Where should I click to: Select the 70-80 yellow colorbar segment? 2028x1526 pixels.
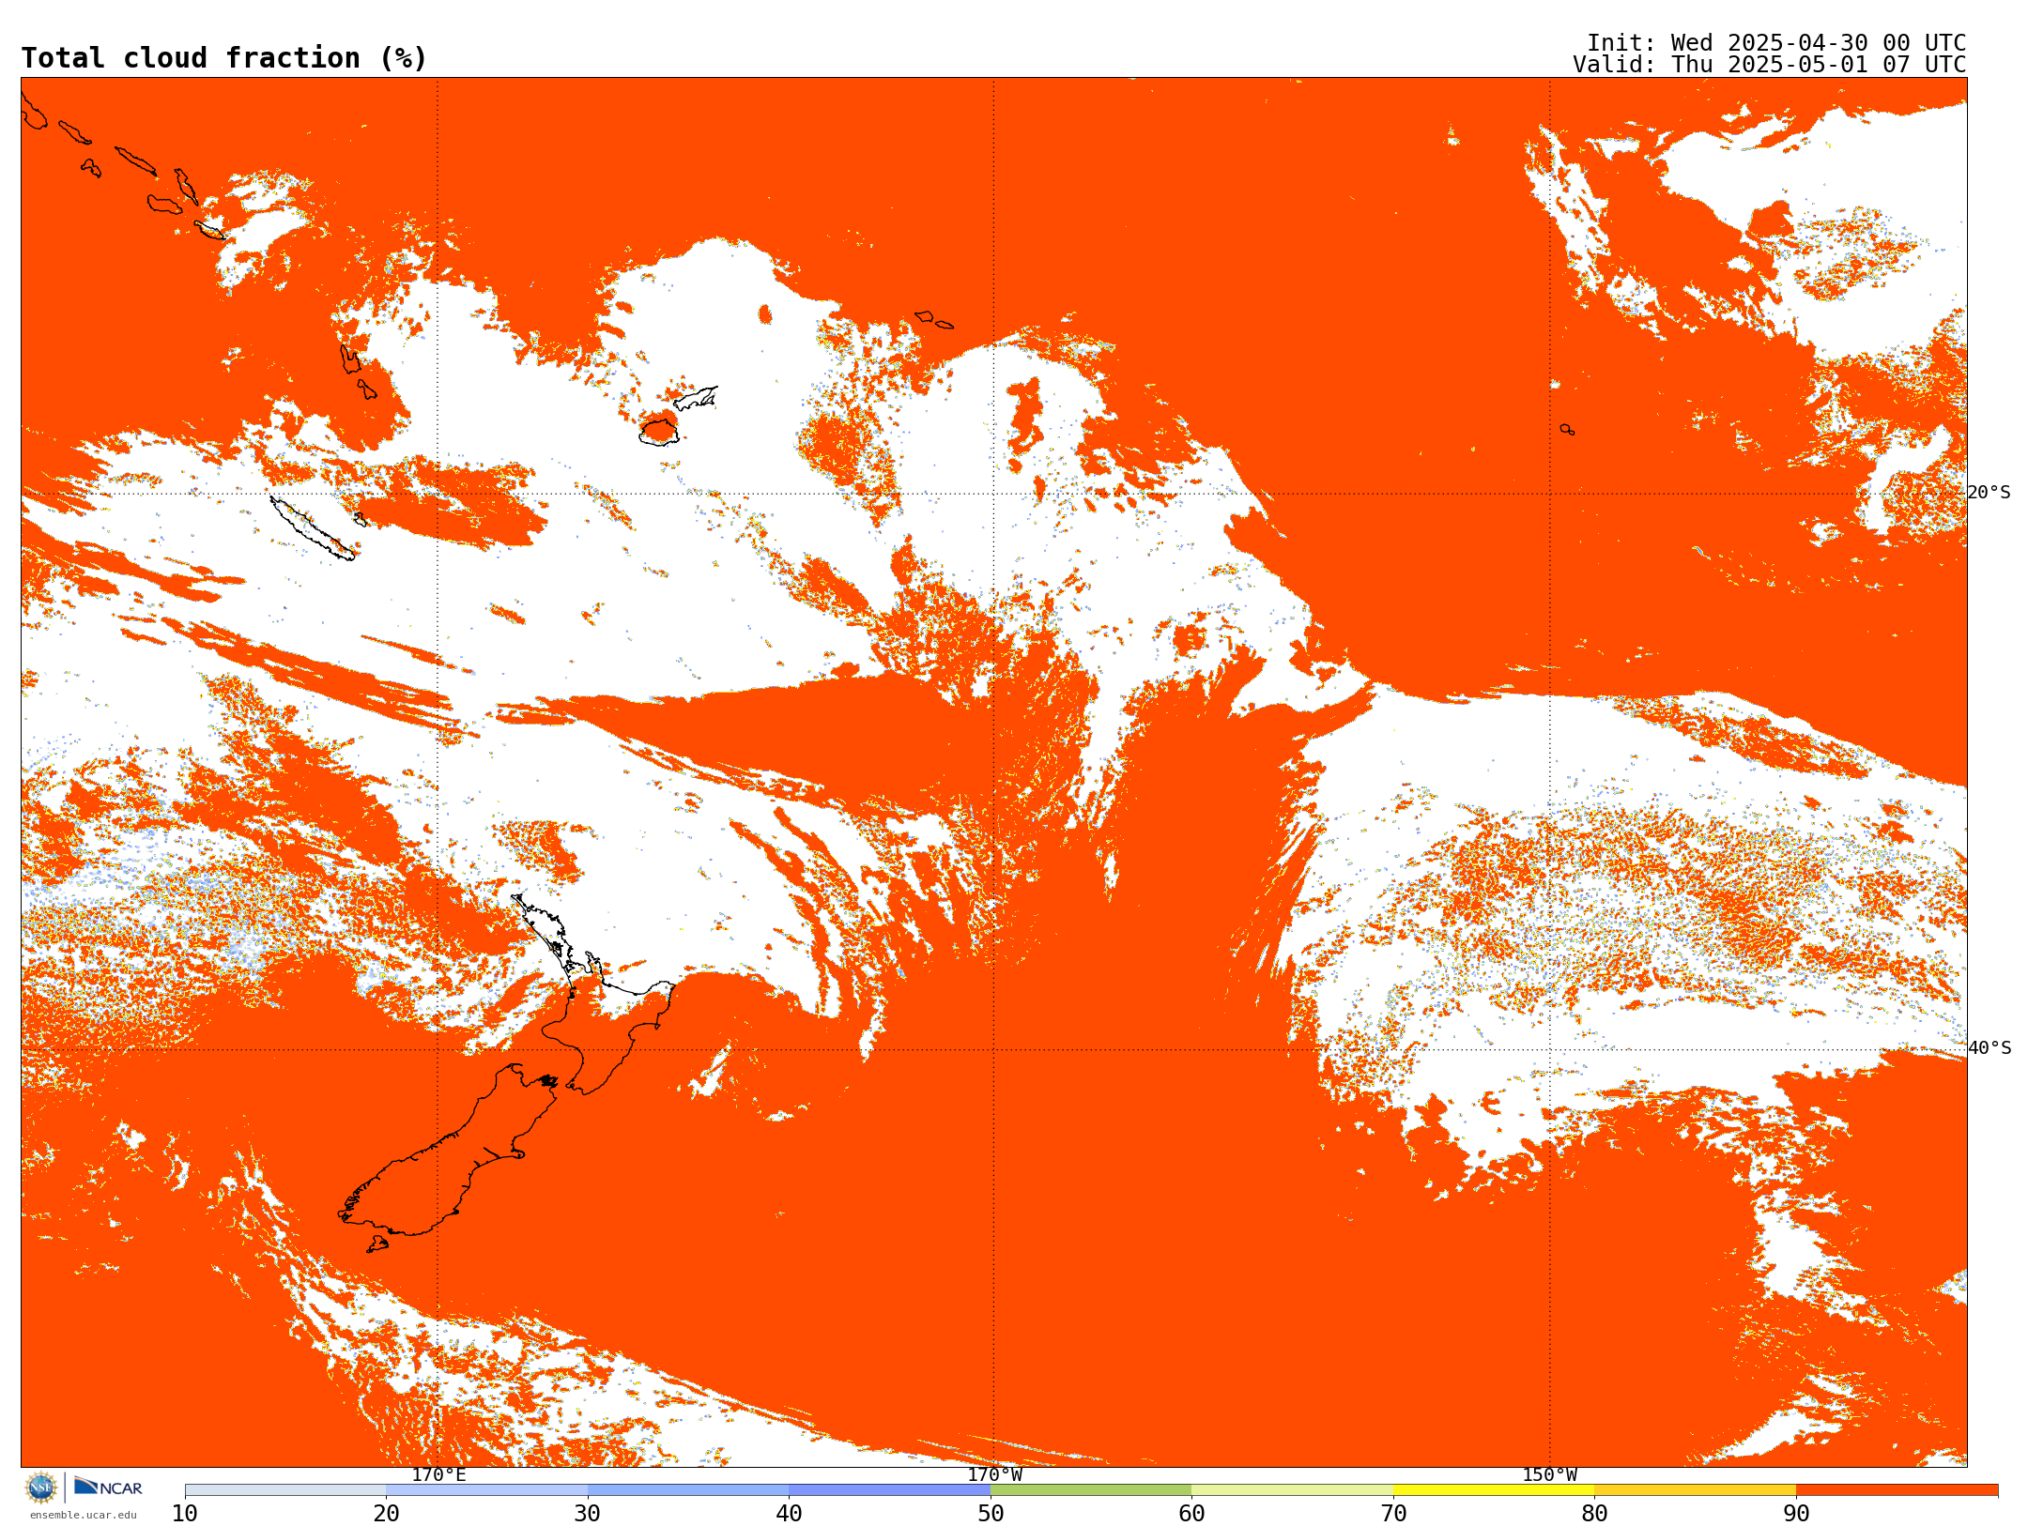1494,1490
